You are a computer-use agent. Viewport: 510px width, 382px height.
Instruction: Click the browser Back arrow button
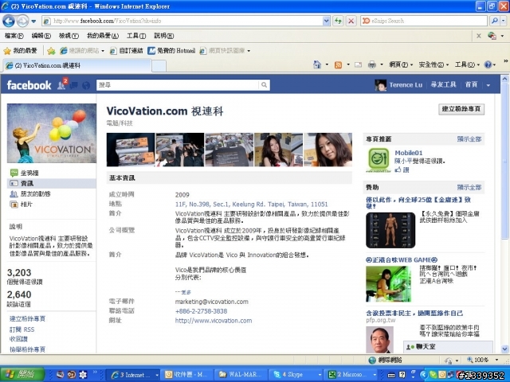[9, 21]
